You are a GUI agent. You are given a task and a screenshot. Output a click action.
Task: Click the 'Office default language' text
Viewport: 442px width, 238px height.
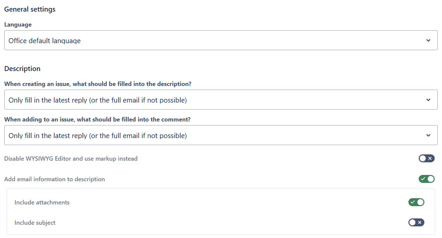point(45,41)
